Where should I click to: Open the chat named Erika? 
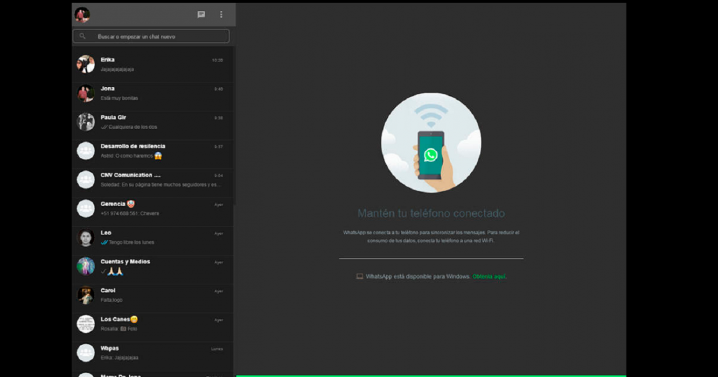pyautogui.click(x=108, y=60)
